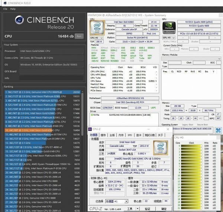Select ranking row Xeon Platinum 8280L 19331
223x212 pixels.
pos(43,96)
